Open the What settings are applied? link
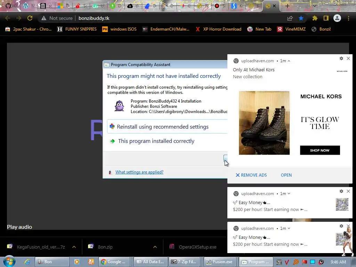The image size is (356, 267). [139, 172]
